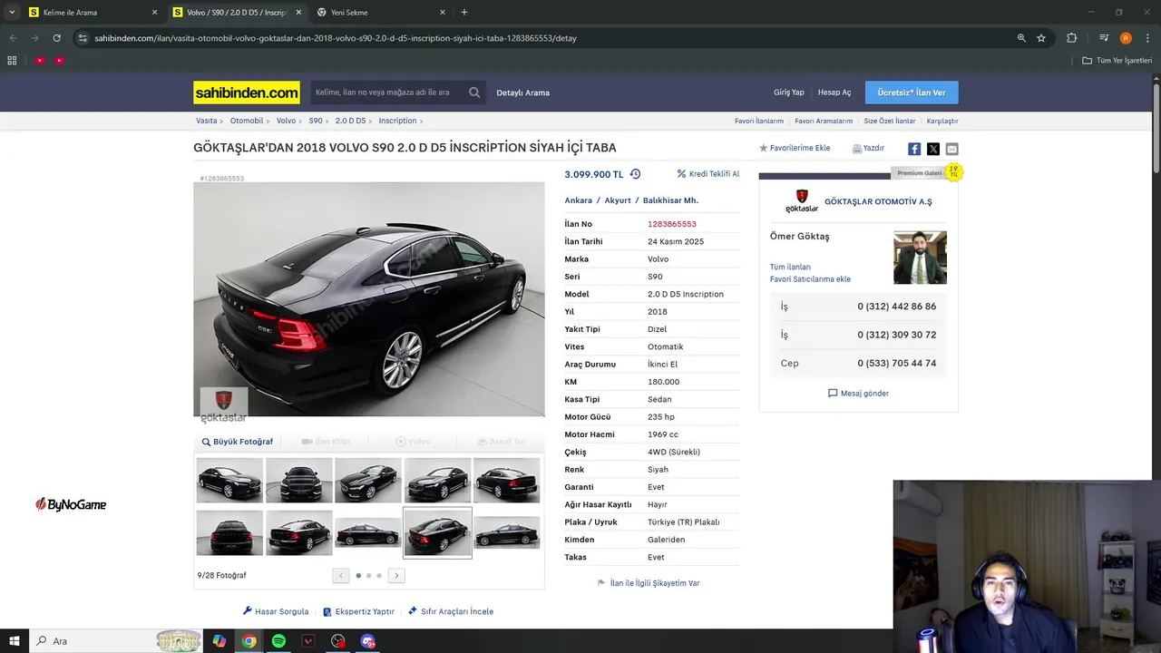
Task: Share listing on X icon
Action: 932,149
